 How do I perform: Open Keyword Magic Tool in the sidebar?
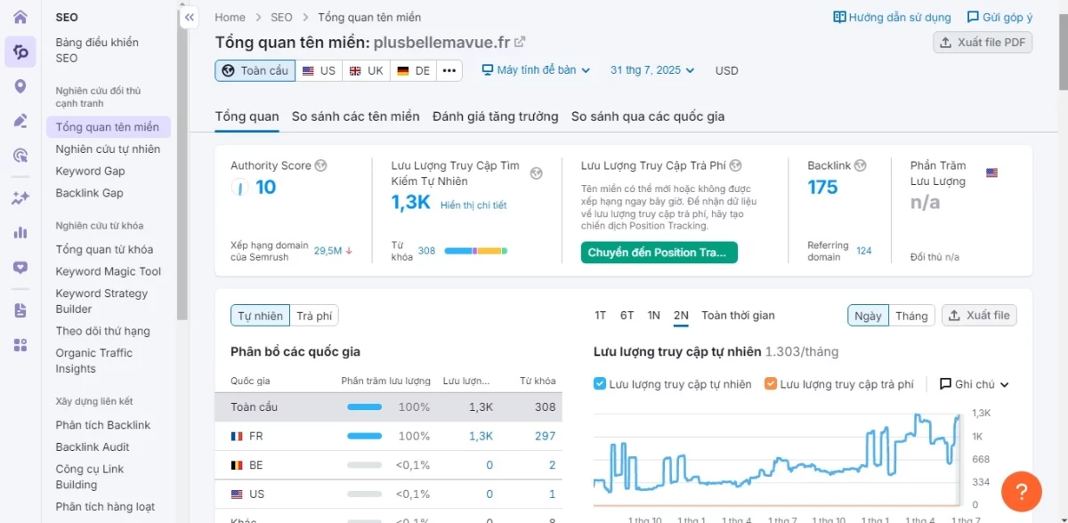click(109, 271)
